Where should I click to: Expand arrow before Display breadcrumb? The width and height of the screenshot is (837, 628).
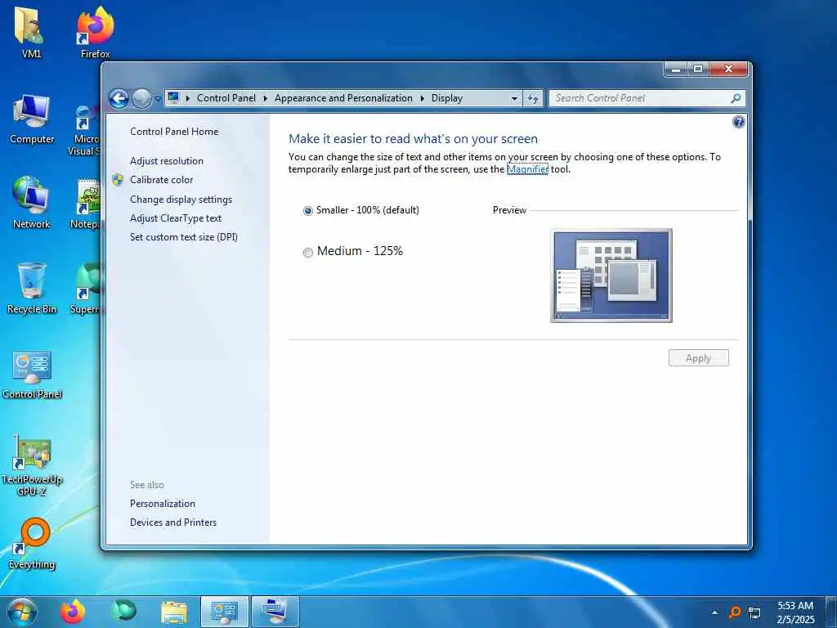tap(423, 98)
